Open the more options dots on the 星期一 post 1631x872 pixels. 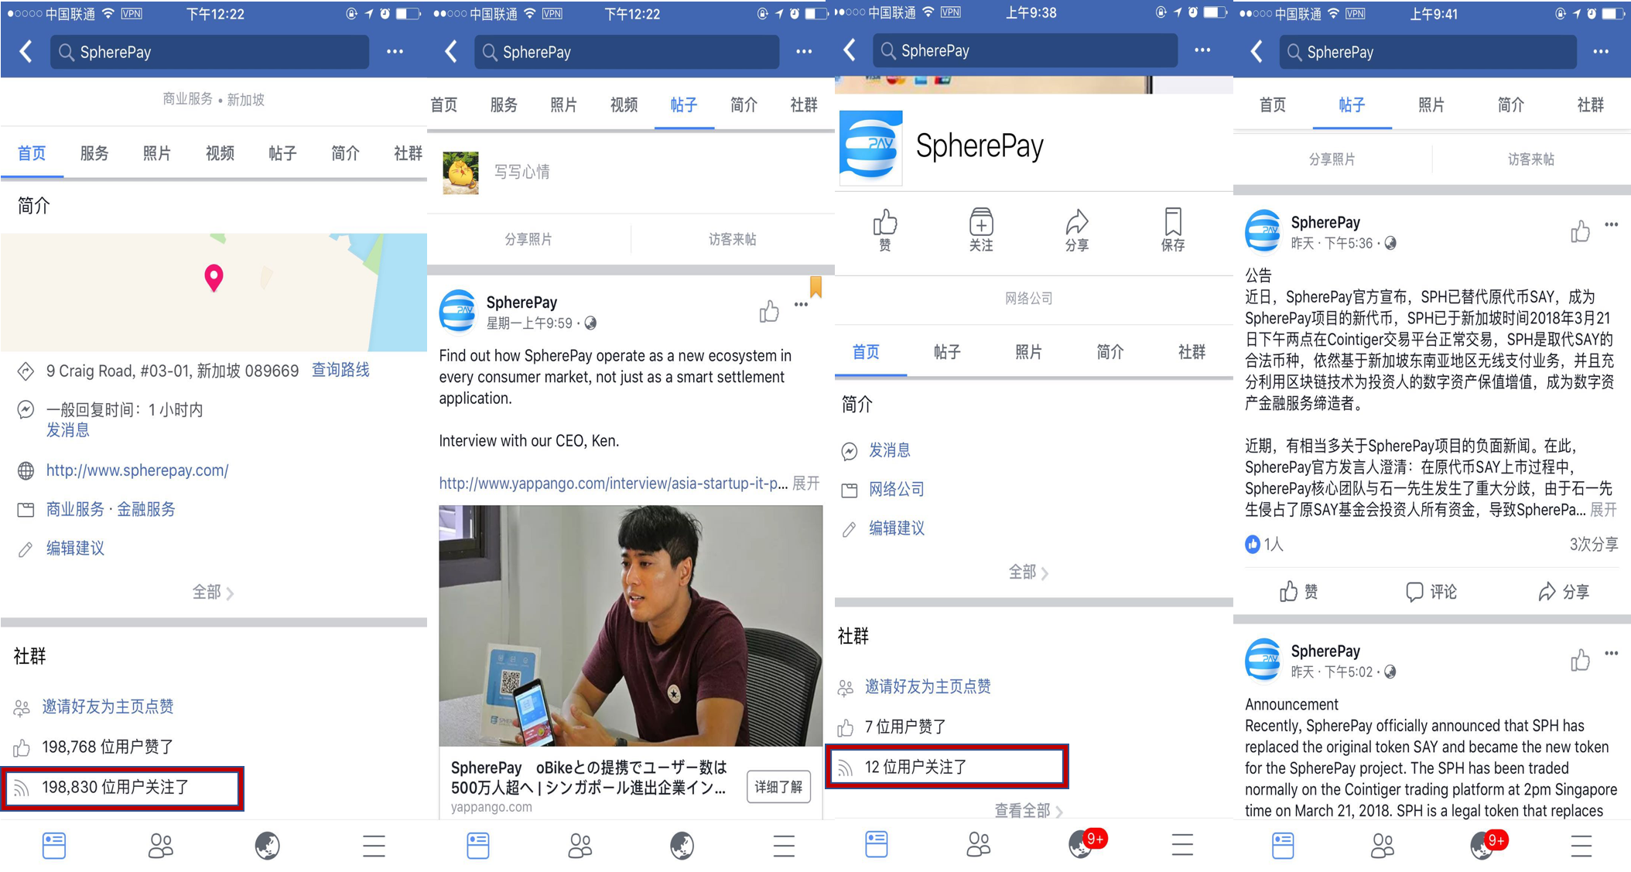point(801,305)
